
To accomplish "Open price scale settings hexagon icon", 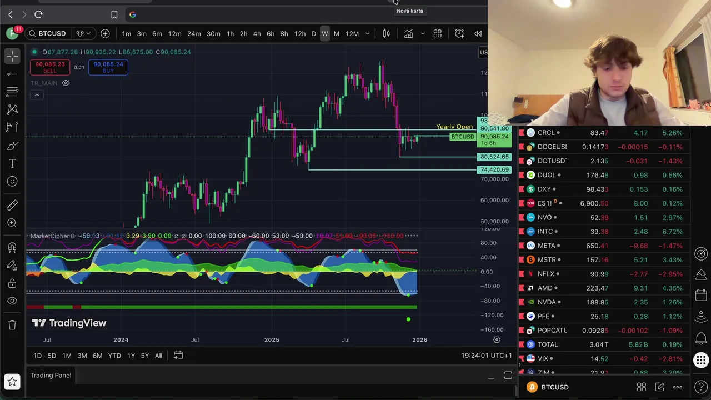I will pyautogui.click(x=497, y=339).
